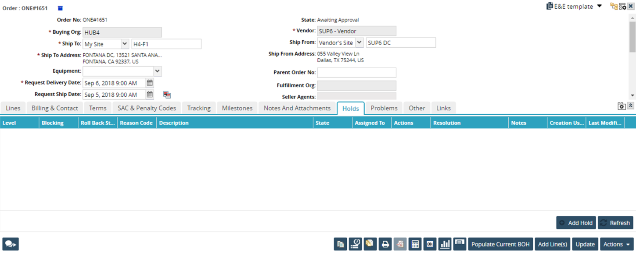This screenshot has height=253, width=636.
Task: Sort by the Blocking column header
Action: pos(58,123)
